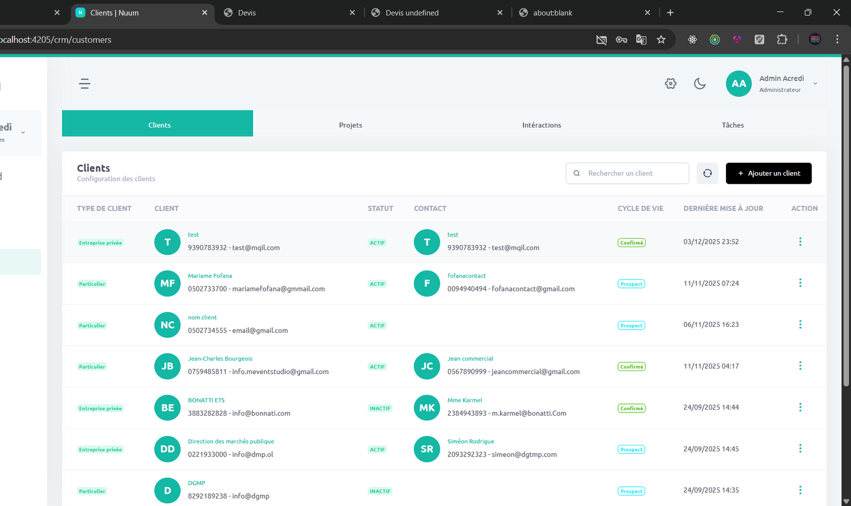Bookmark this page with star icon
The height and width of the screenshot is (506, 851).
[661, 40]
